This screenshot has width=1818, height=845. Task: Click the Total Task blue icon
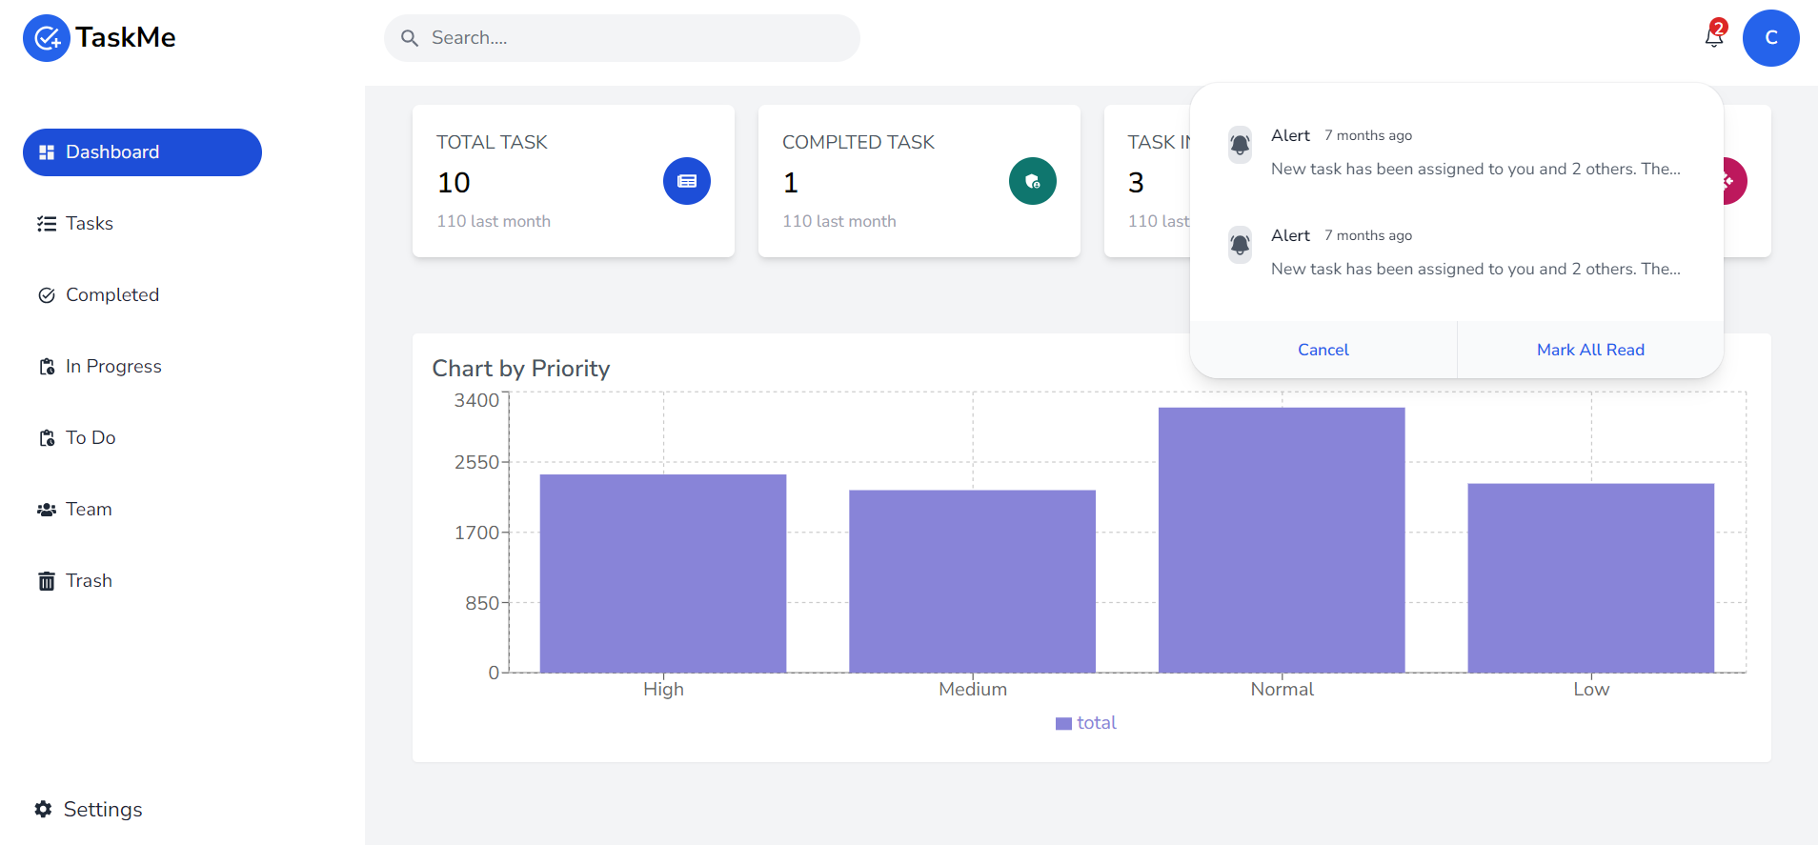pos(687,181)
